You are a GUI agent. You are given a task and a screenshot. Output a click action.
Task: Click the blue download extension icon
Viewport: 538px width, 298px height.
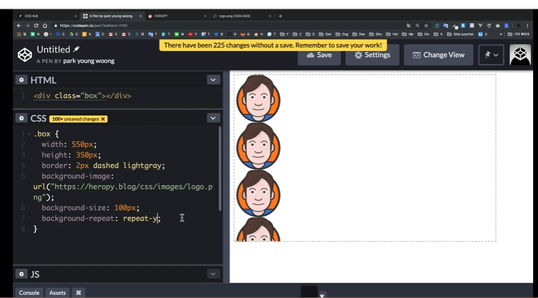(x=463, y=26)
